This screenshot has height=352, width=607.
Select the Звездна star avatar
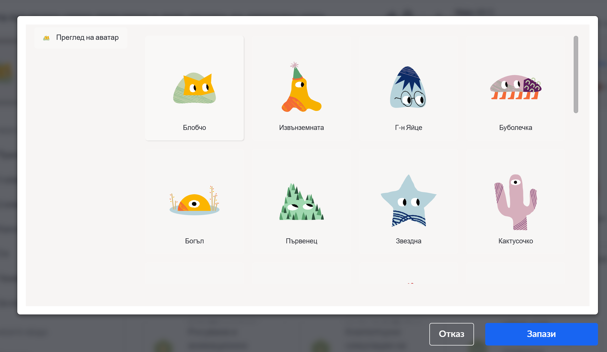pos(409,201)
